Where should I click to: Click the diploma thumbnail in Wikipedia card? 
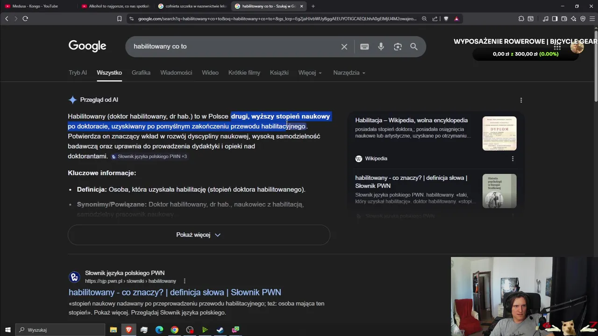click(499, 133)
